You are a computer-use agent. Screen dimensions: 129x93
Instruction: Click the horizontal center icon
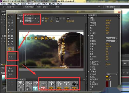pos(9,71)
